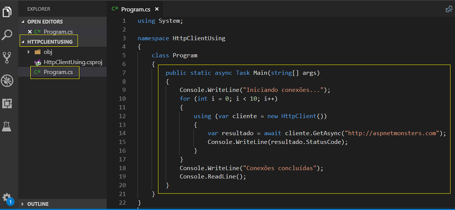The height and width of the screenshot is (210, 455).
Task: Click the 'for (int i = 0; i < 10; i++)' line
Action: click(229, 99)
